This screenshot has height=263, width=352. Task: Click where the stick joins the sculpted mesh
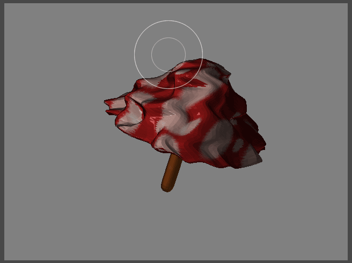(175, 158)
